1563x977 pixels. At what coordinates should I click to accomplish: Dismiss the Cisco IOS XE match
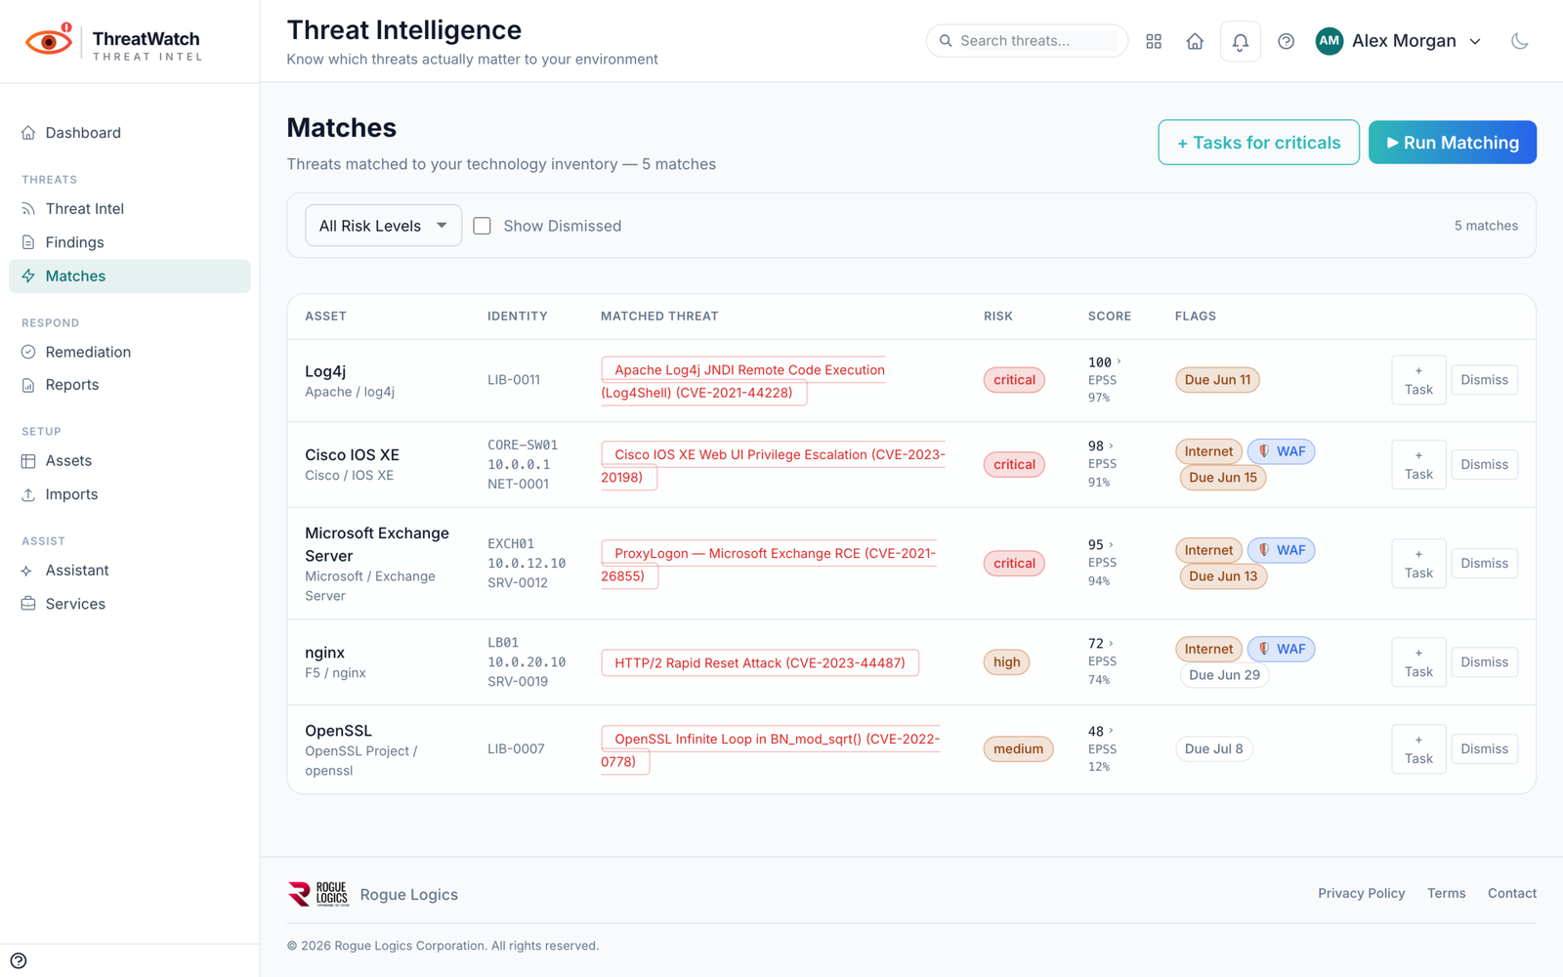[1484, 465]
